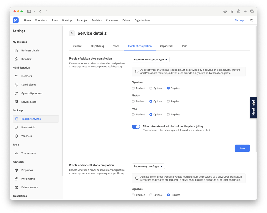Open a new tab with plus icon
Screen dimensions: 267x213
[245, 11]
